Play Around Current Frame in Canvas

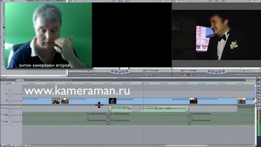pos(220,71)
